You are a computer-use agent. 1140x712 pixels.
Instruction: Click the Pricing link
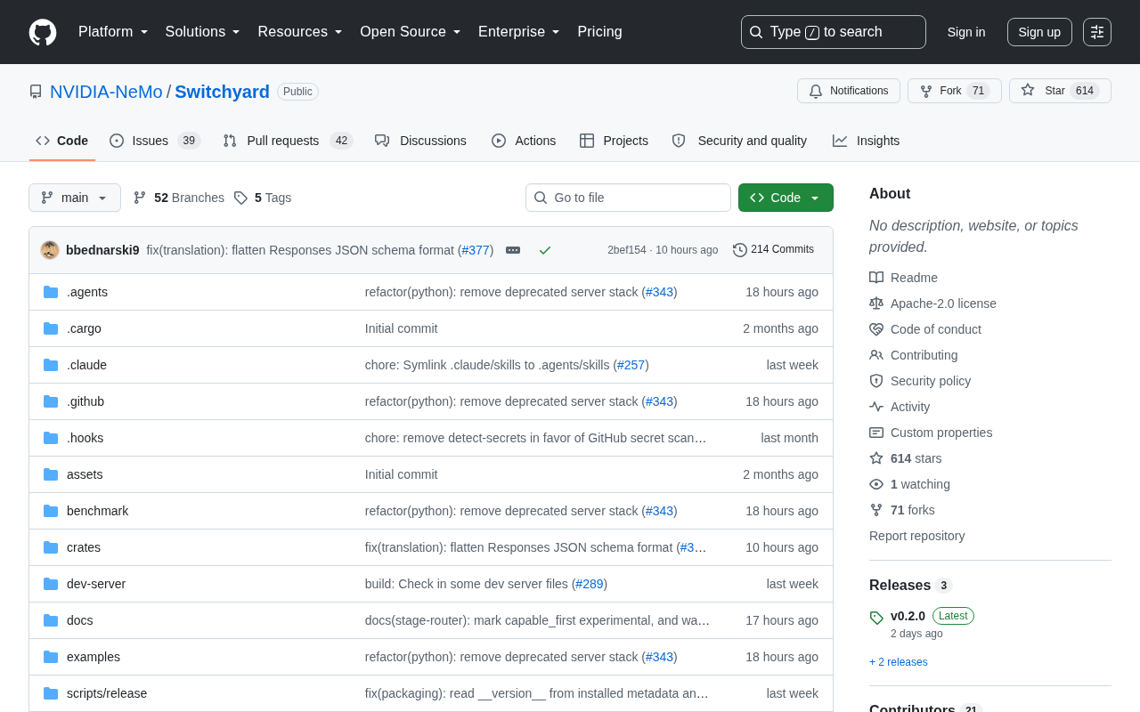coord(599,32)
